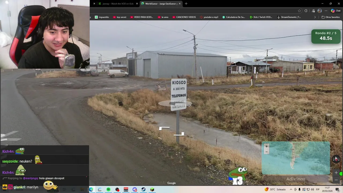The height and width of the screenshot is (193, 343).
Task: Close the jeersay Kick VOD tab
Action: [x=137, y=4]
